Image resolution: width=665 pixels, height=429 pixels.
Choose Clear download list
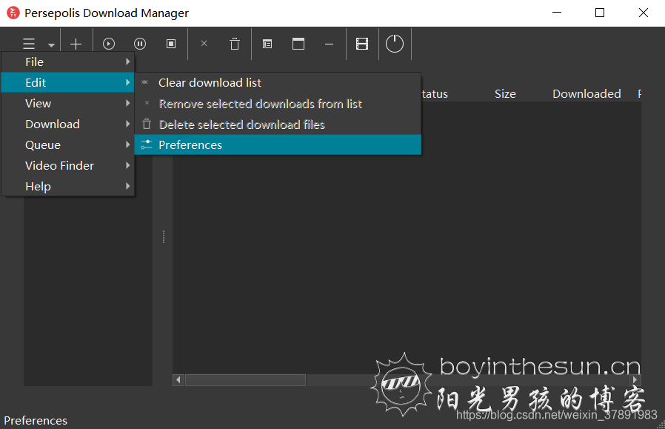pos(278,83)
